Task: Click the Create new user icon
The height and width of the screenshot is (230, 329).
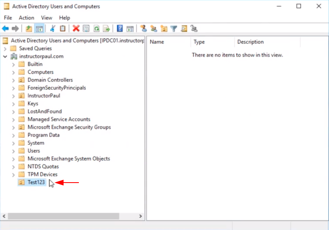Action: 143,28
